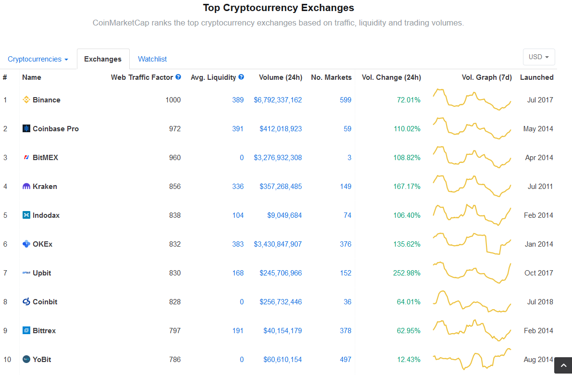Click Coinbase Pro volume $412,018,923
The width and height of the screenshot is (572, 375).
coord(281,129)
